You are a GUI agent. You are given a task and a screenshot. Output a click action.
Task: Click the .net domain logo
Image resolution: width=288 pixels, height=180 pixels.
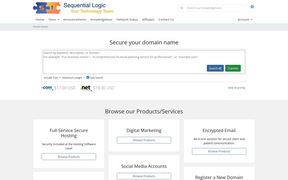tap(86, 88)
